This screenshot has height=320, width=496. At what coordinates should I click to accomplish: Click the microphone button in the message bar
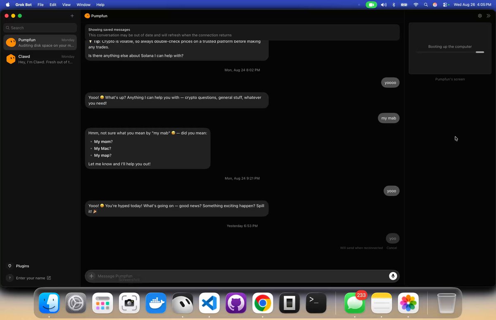coord(393,276)
